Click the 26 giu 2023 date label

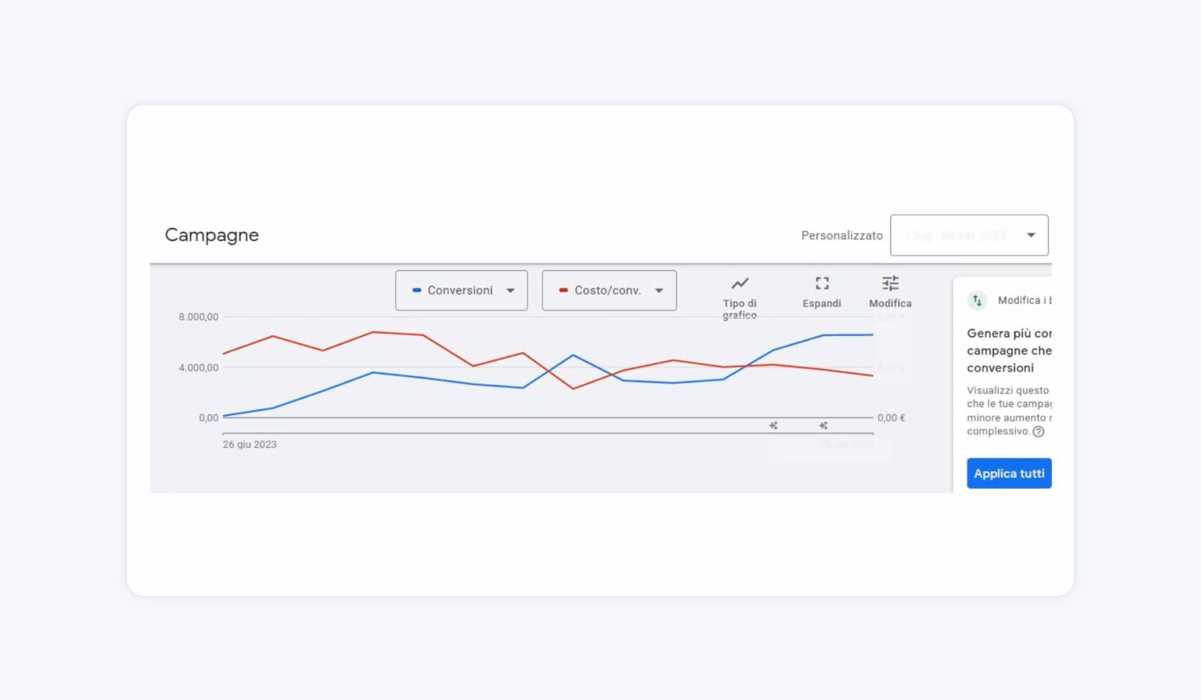[249, 444]
